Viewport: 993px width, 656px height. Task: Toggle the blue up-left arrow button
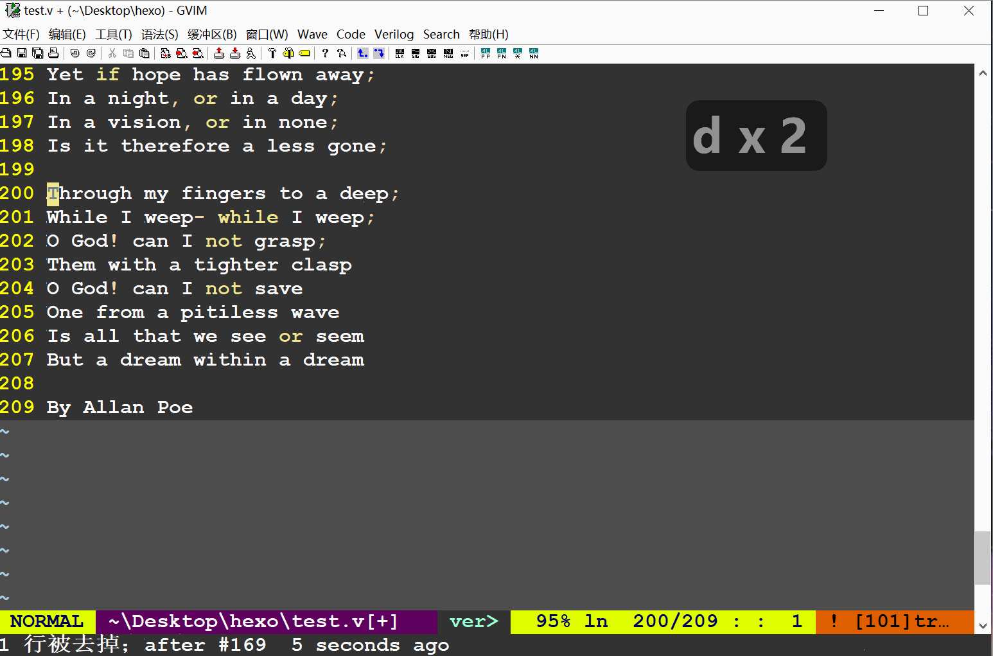coord(363,53)
